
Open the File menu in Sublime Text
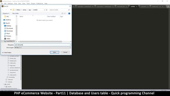(2, 3)
